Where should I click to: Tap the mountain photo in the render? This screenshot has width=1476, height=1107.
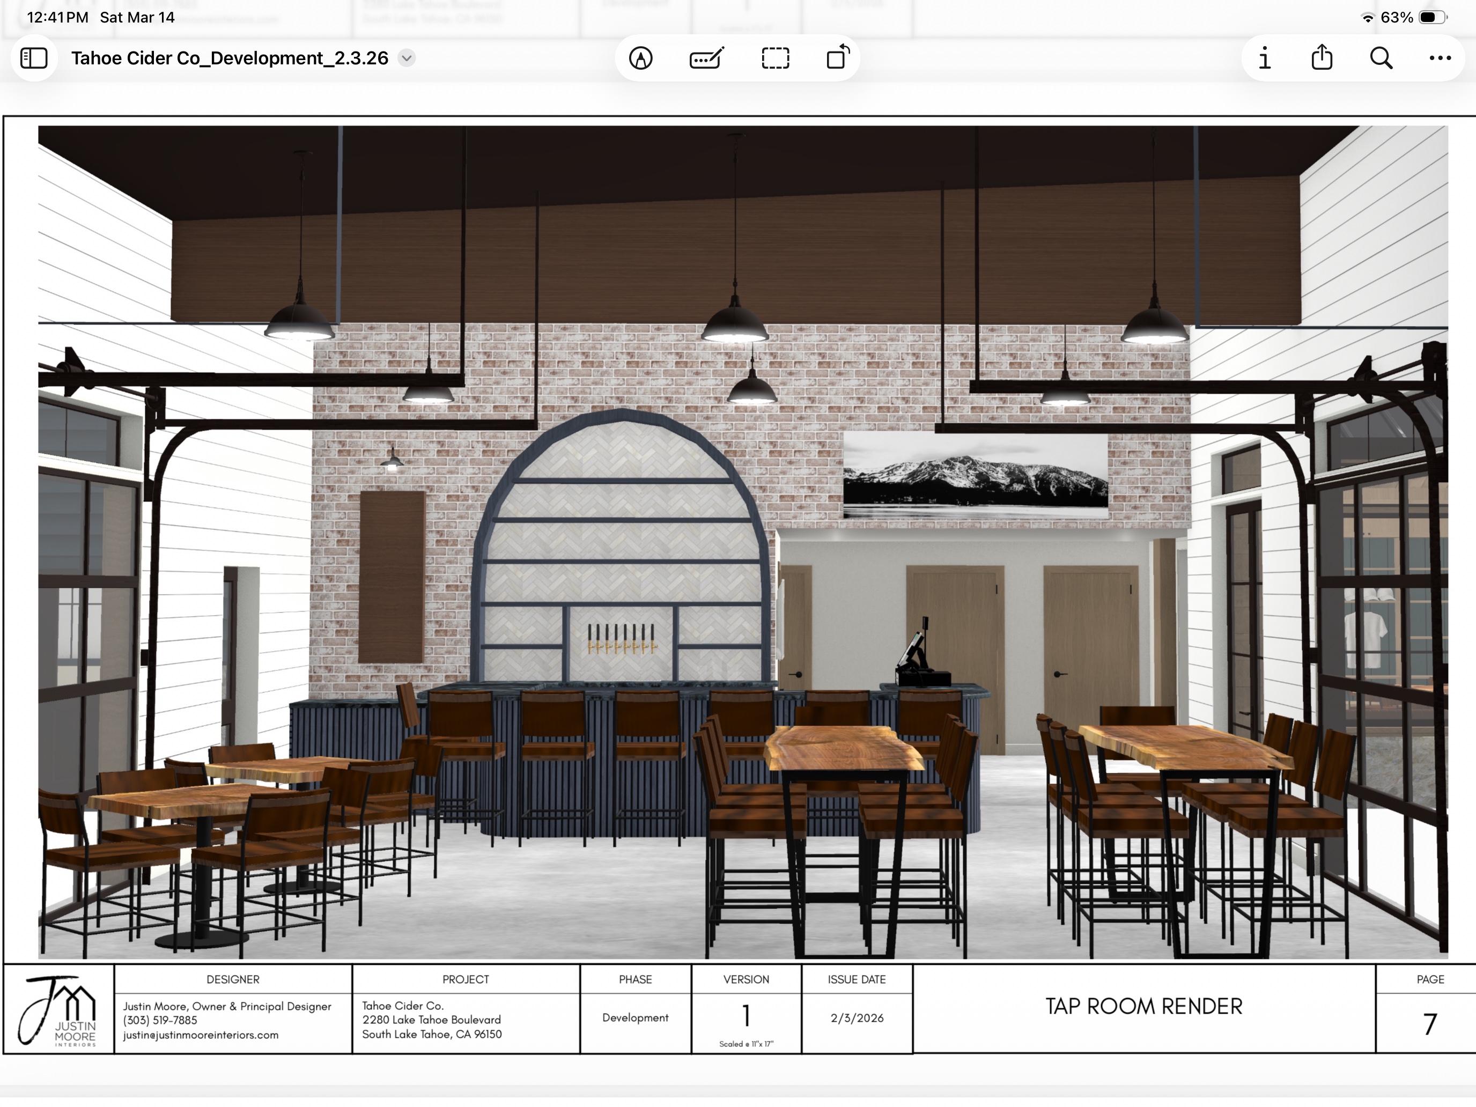975,475
